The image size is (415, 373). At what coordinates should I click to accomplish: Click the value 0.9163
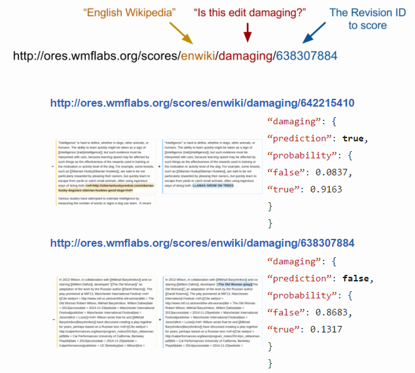pos(326,189)
